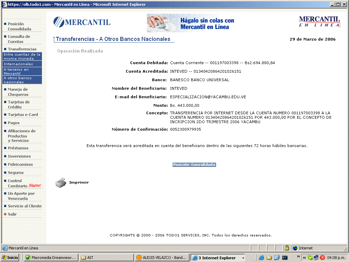Open Préstamos in the sidebar

(18, 148)
